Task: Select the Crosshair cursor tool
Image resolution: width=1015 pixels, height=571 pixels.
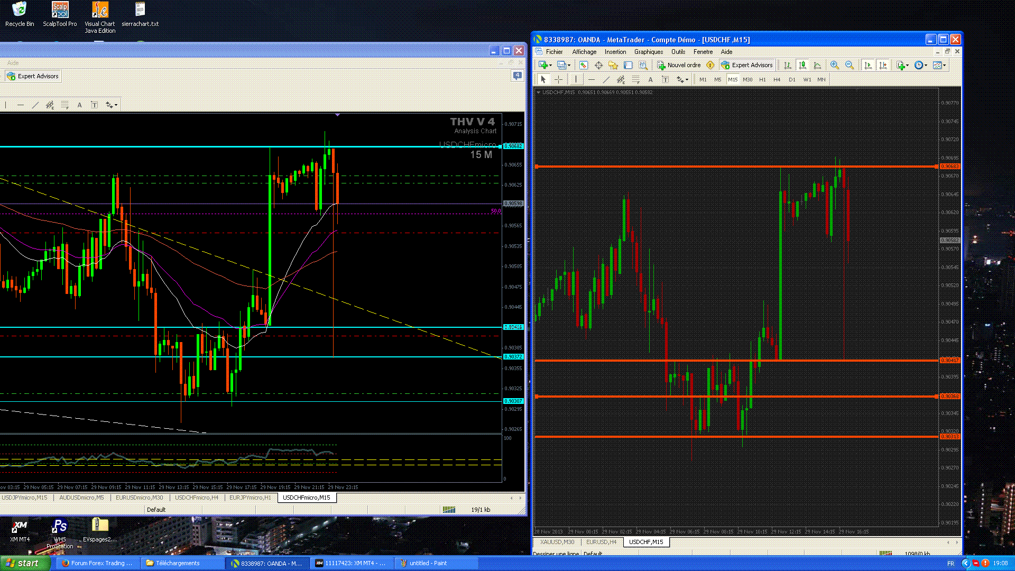Action: (558, 80)
